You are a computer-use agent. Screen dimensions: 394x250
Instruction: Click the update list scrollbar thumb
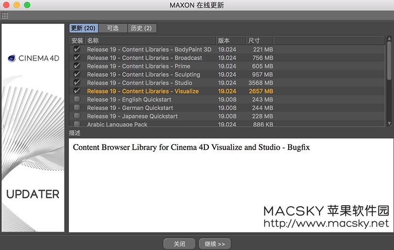click(389, 61)
